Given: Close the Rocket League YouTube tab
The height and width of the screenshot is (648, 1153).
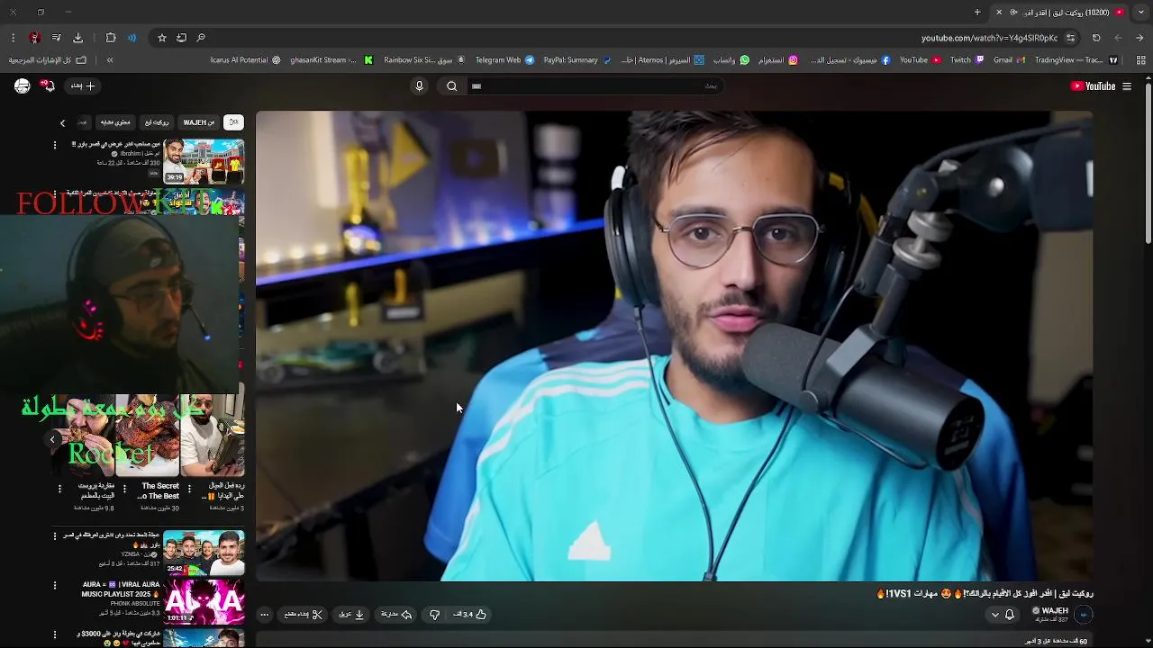Looking at the screenshot, I should point(998,13).
